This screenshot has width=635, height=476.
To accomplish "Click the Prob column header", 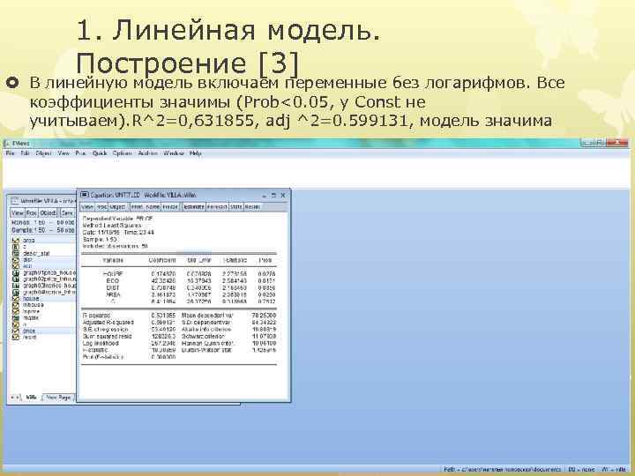I will pyautogui.click(x=265, y=260).
